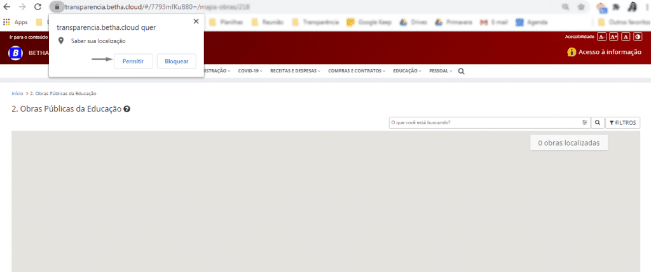Click the lock icon in address bar

coord(57,7)
